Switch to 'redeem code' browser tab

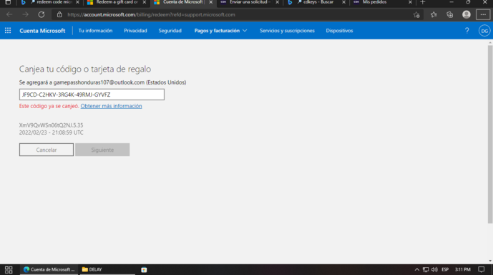50,2
